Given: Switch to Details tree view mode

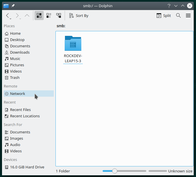Looking at the screenshot, I should (x=59, y=15).
